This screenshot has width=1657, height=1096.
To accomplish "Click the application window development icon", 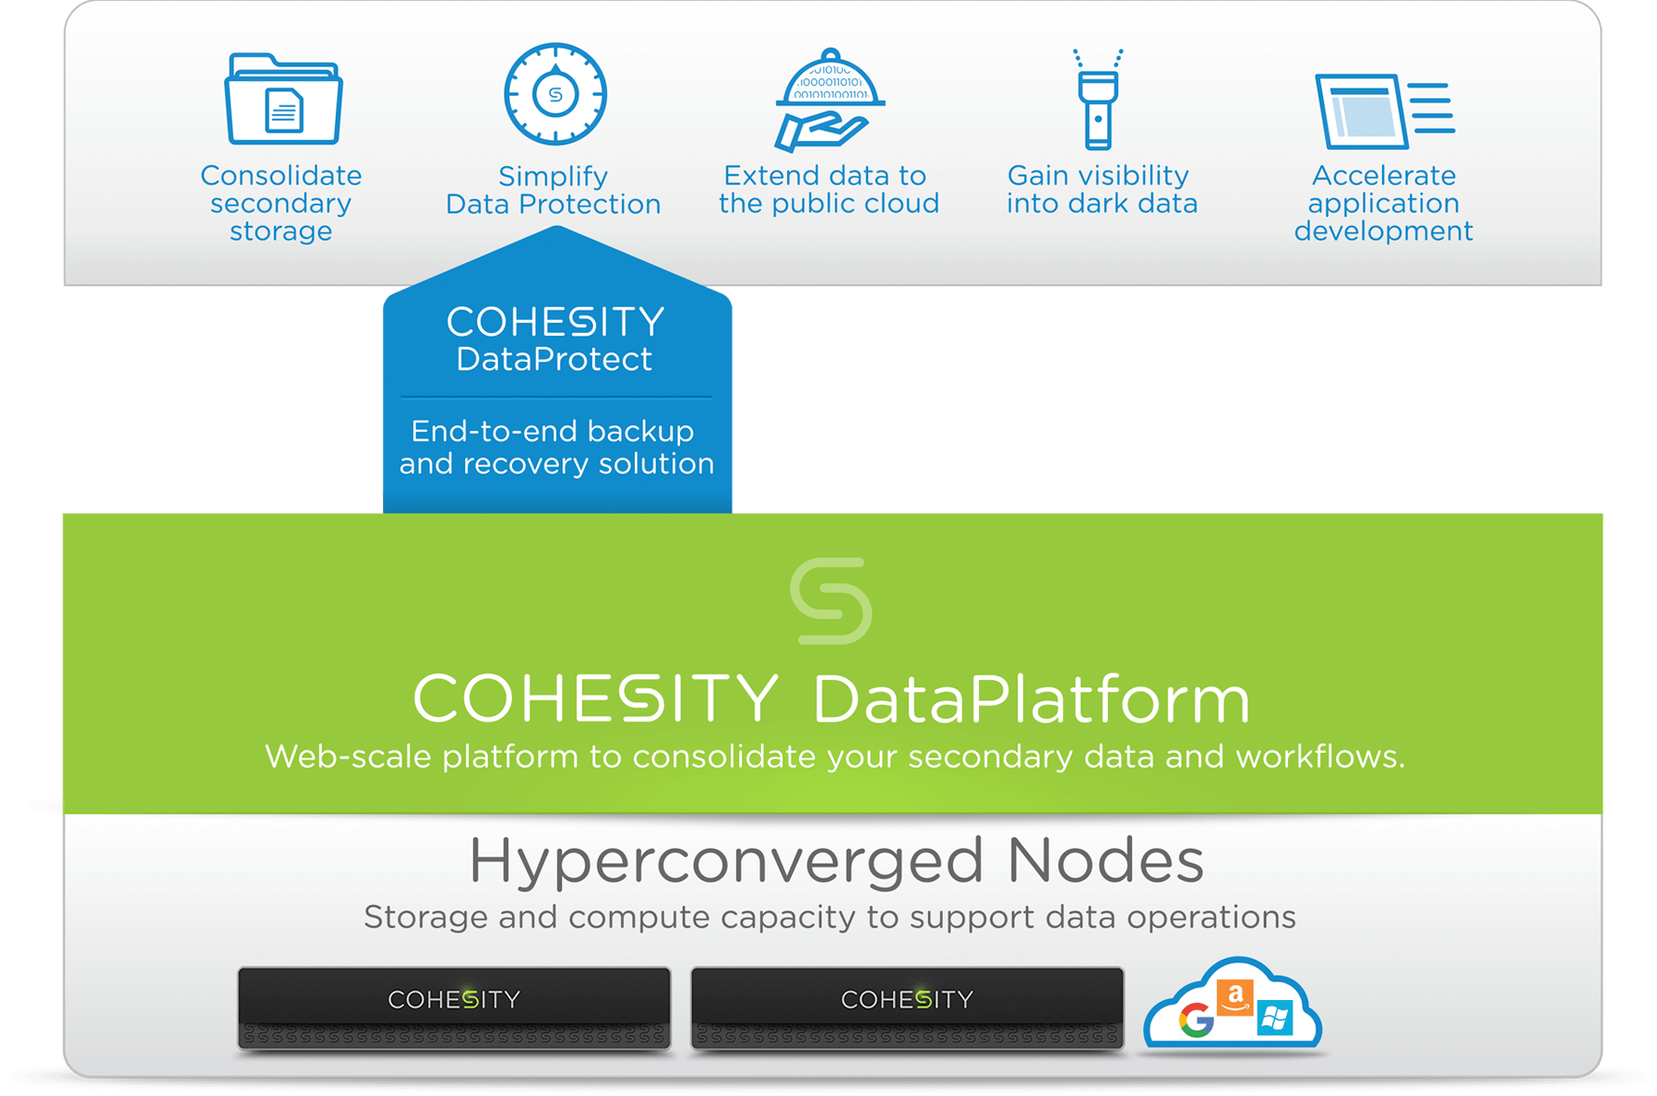I will click(1384, 112).
